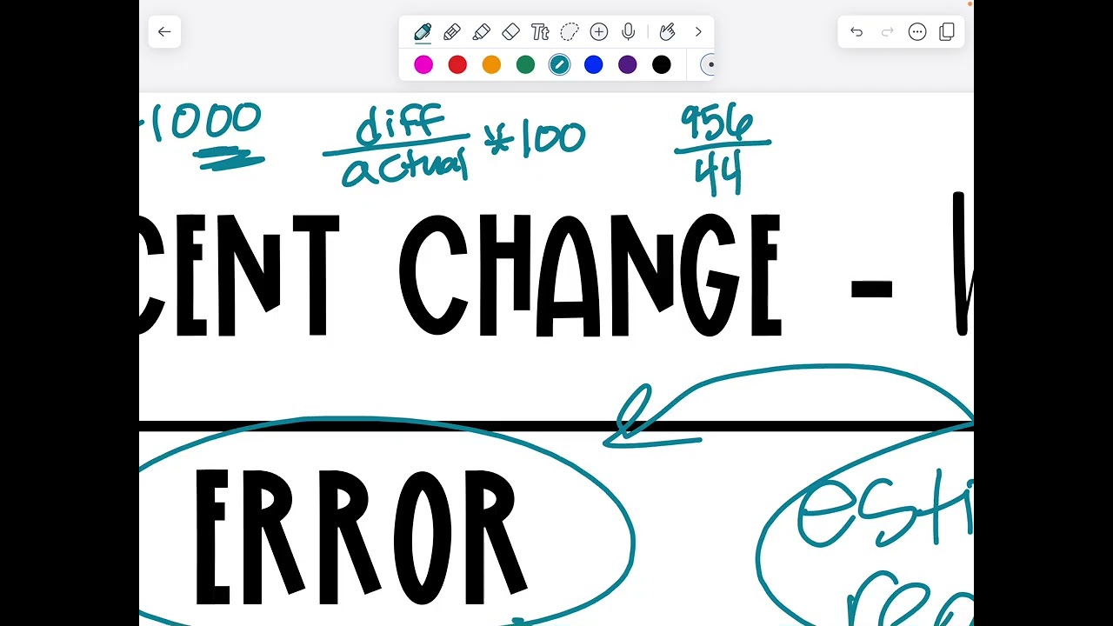
Task: Choose the magenta pen color
Action: 423,64
